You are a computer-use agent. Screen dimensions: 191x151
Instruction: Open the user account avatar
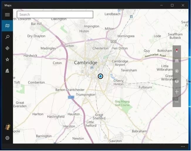(x=7, y=127)
